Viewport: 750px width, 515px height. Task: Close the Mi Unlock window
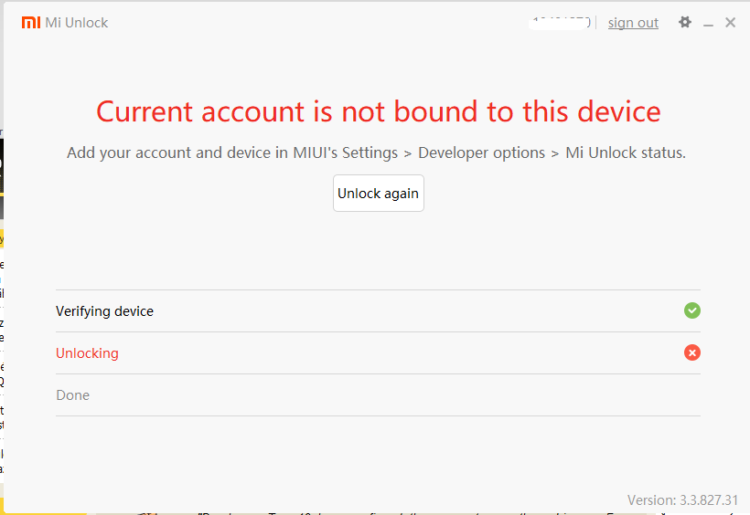730,23
